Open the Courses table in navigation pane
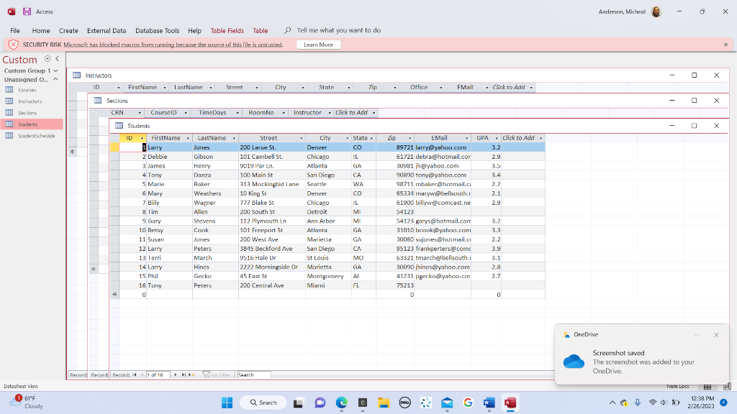Image resolution: width=737 pixels, height=414 pixels. pyautogui.click(x=27, y=90)
